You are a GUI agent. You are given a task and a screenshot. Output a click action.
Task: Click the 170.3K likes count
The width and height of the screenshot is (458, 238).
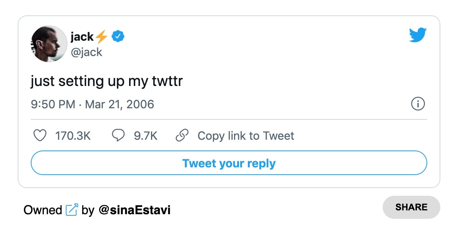(x=73, y=136)
